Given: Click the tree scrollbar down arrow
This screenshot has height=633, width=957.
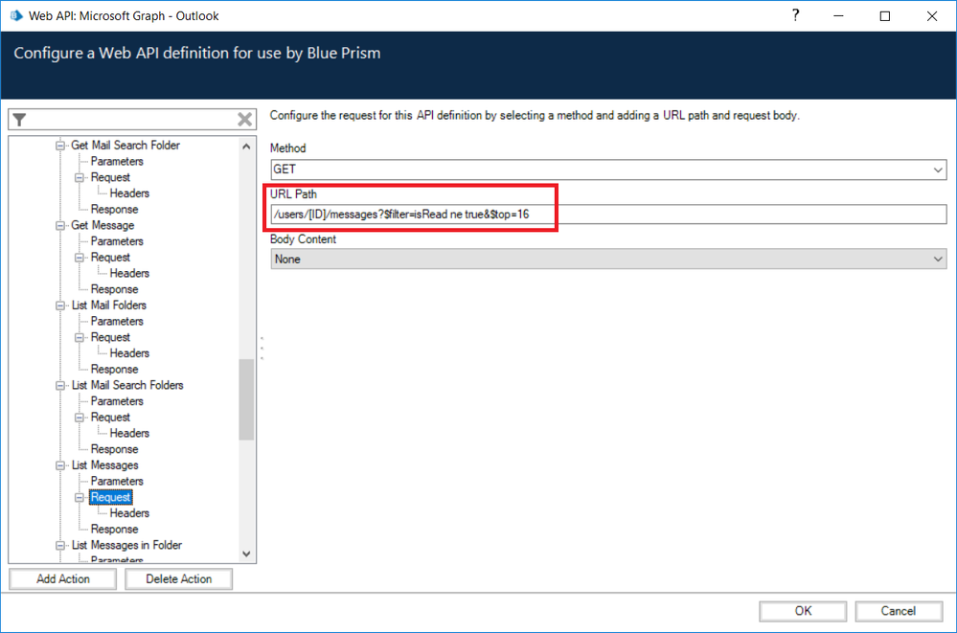Looking at the screenshot, I should click(x=246, y=554).
